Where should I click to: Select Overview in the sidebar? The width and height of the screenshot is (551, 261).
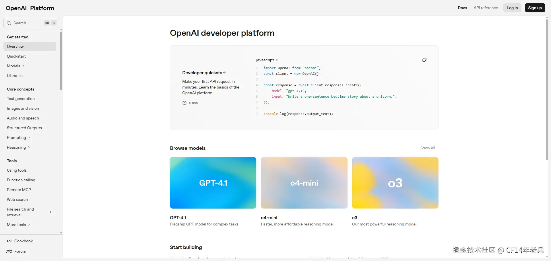[30, 46]
